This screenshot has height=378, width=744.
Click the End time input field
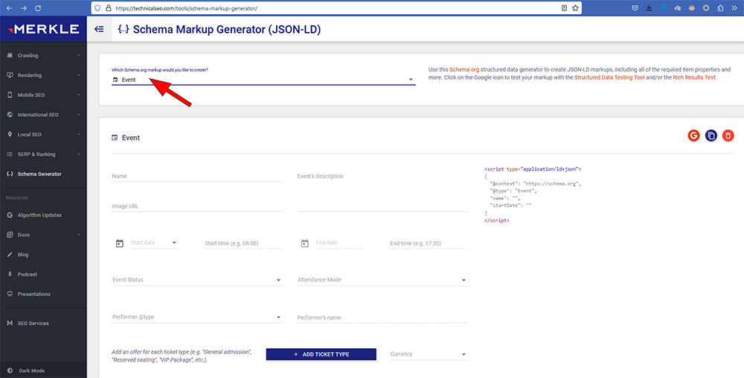429,243
